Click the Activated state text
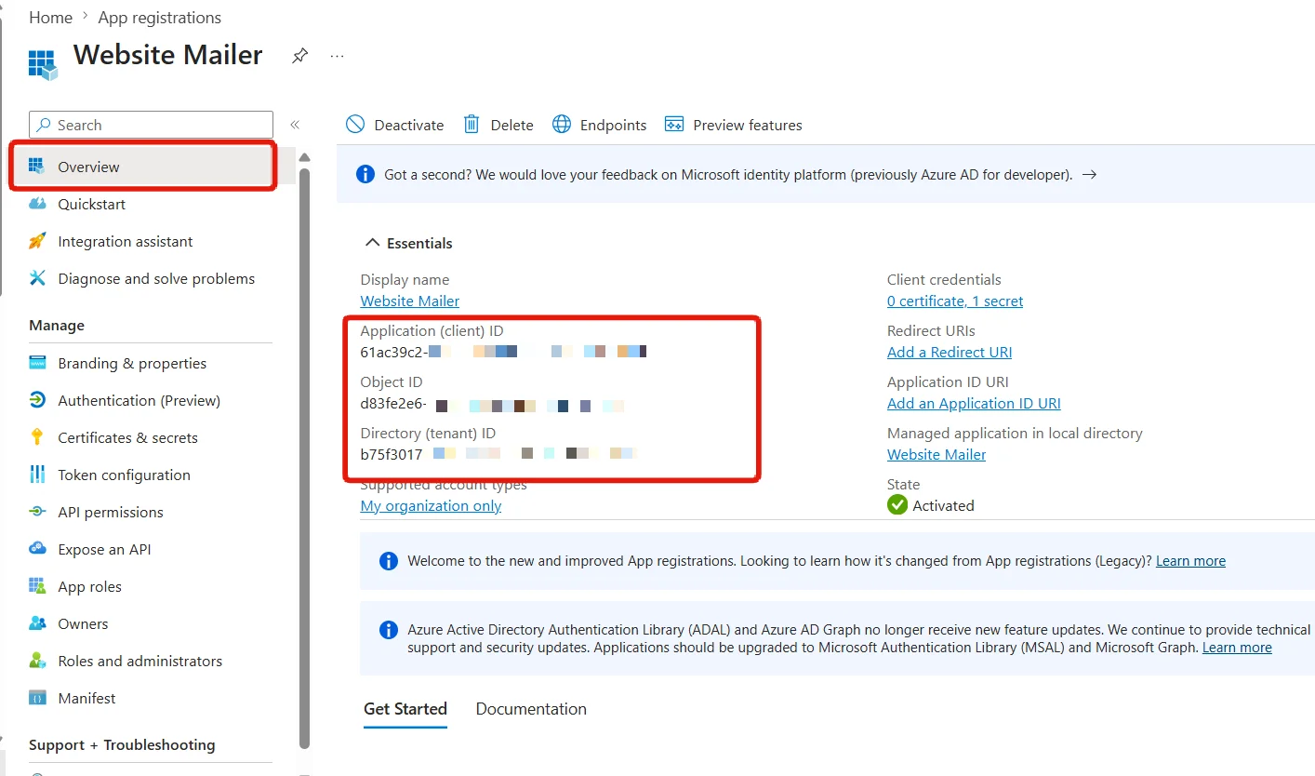The width and height of the screenshot is (1315, 776). pyautogui.click(x=943, y=505)
